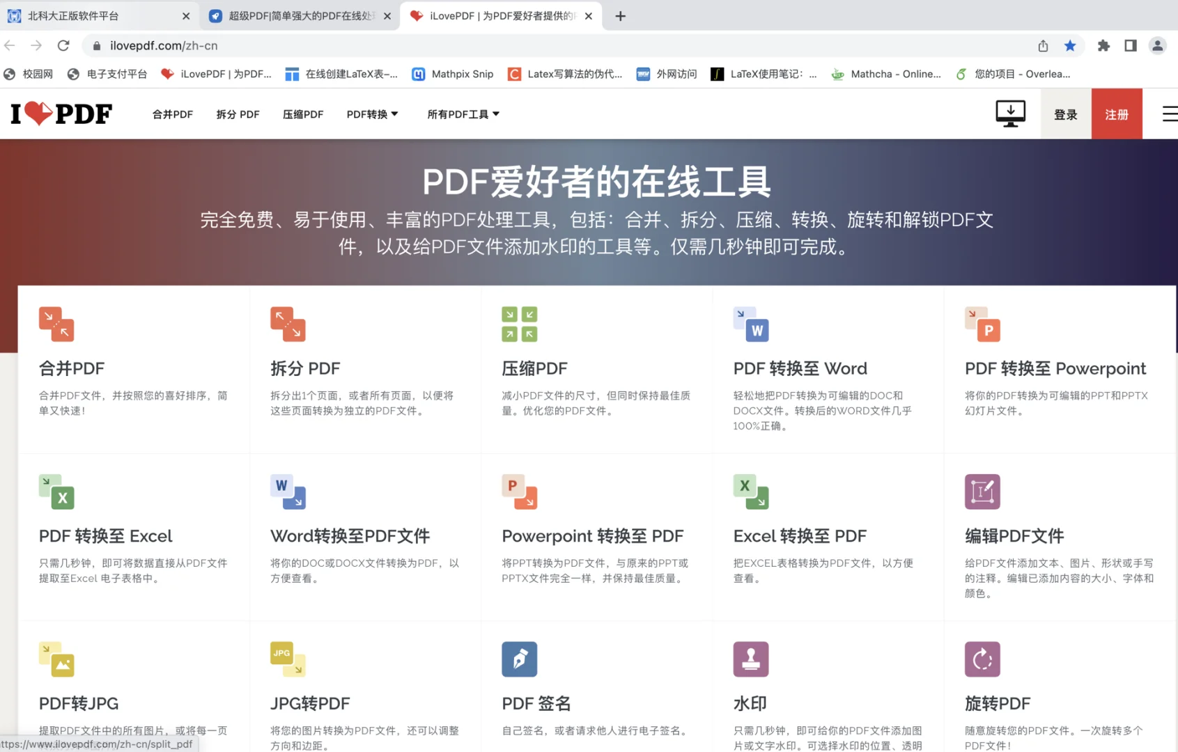Click the Edit PDF (编辑PDF文件) purple icon
This screenshot has height=752, width=1178.
pos(982,492)
